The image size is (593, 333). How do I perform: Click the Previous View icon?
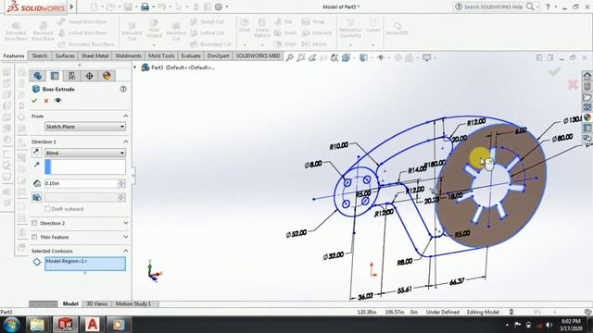click(x=312, y=57)
